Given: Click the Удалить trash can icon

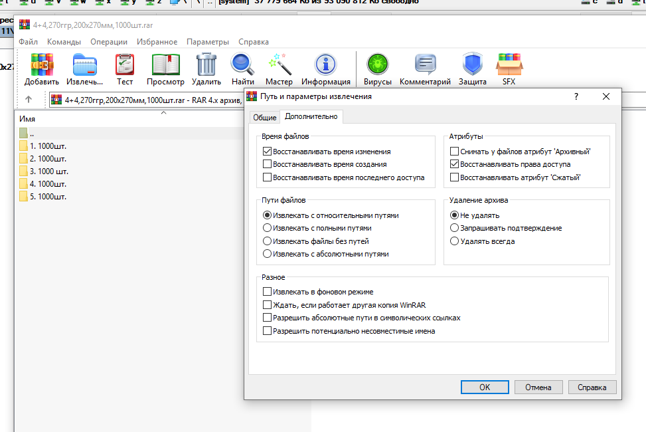Looking at the screenshot, I should tap(206, 64).
